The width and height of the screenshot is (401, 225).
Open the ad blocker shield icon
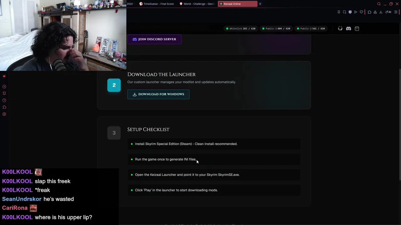350,12
